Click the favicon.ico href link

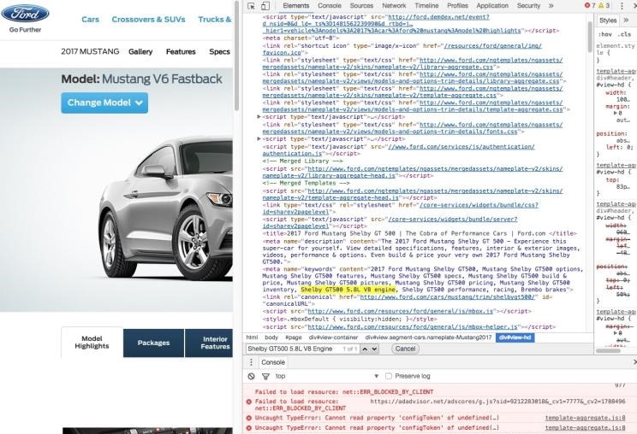(402, 49)
